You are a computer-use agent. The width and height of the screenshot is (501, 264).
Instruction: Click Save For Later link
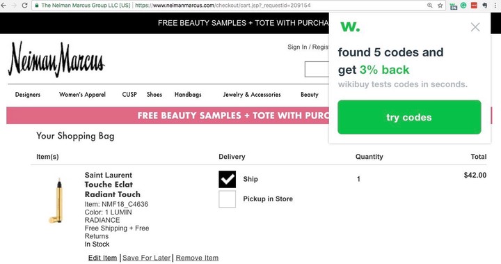pos(146,258)
